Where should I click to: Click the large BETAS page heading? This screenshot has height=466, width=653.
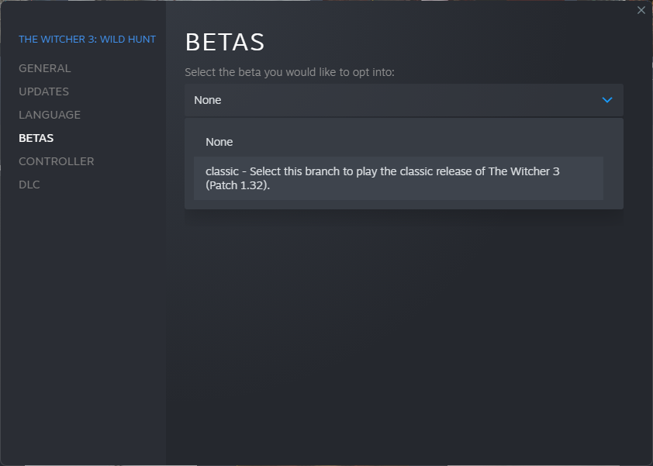click(225, 42)
